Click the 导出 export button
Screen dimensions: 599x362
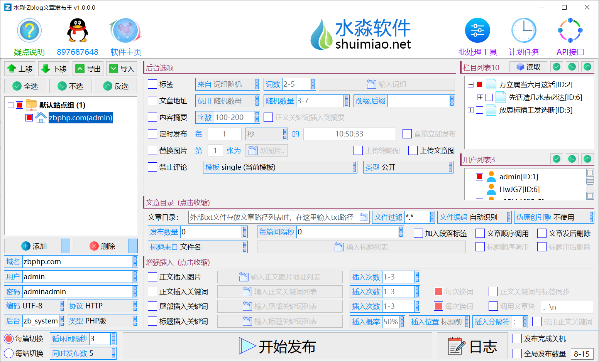coord(88,69)
